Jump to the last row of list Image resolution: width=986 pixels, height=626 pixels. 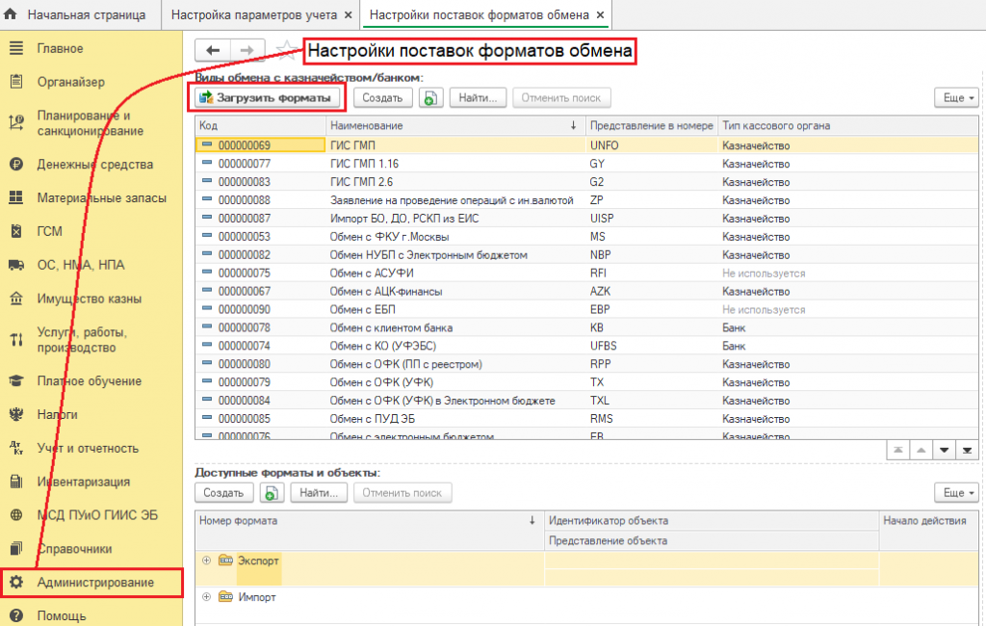pyautogui.click(x=967, y=451)
